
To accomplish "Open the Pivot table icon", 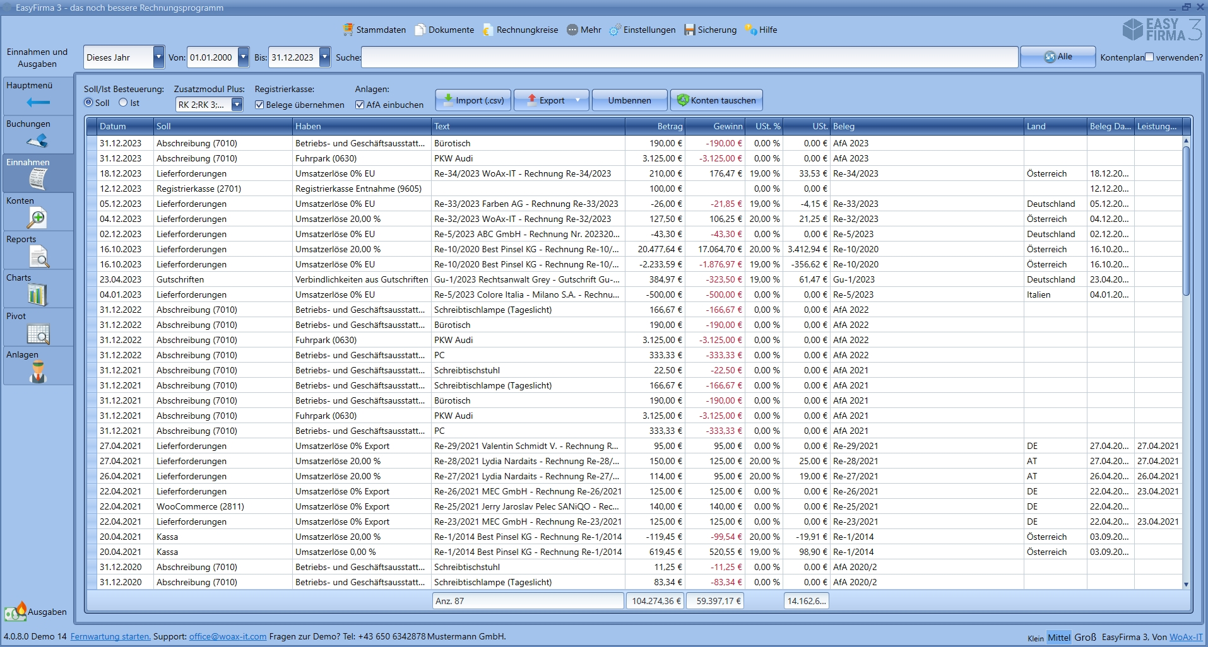I will click(38, 334).
